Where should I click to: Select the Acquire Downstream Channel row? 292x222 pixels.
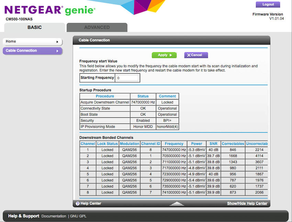pos(129,102)
